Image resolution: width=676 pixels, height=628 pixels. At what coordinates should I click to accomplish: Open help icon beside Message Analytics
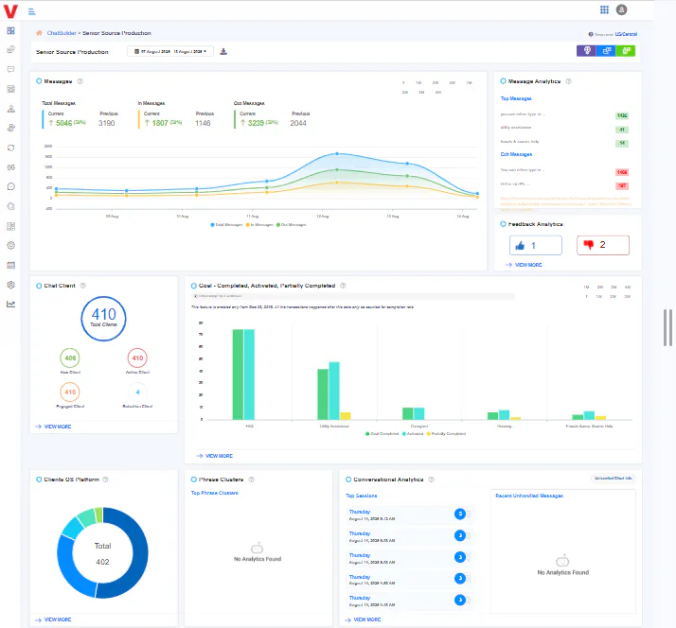[568, 81]
